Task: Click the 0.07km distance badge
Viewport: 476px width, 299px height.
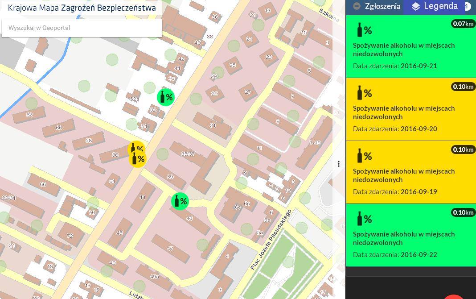Action: pyautogui.click(x=463, y=24)
